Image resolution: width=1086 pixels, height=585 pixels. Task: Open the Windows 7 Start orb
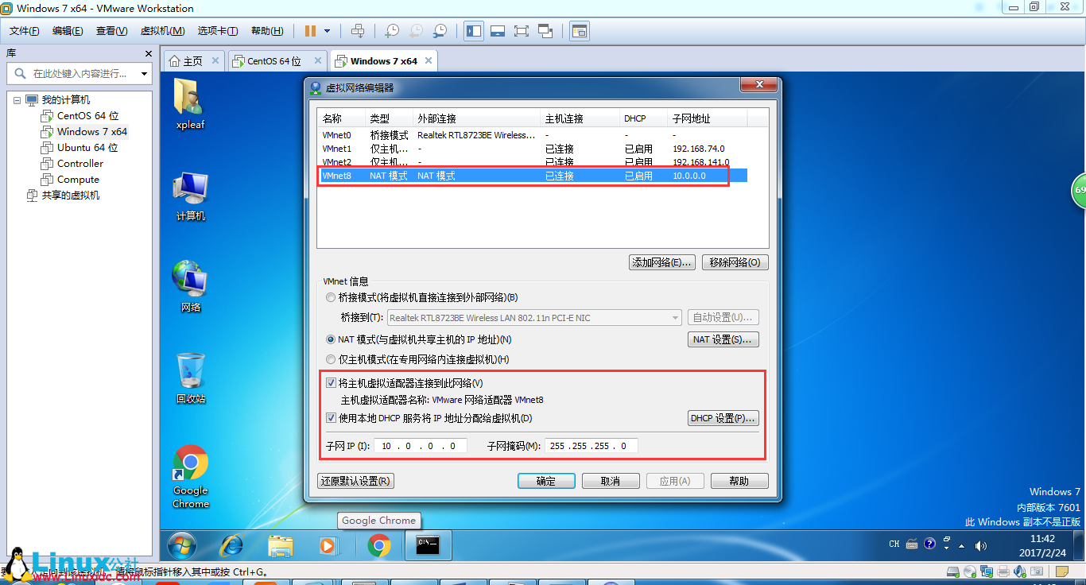[x=182, y=546]
